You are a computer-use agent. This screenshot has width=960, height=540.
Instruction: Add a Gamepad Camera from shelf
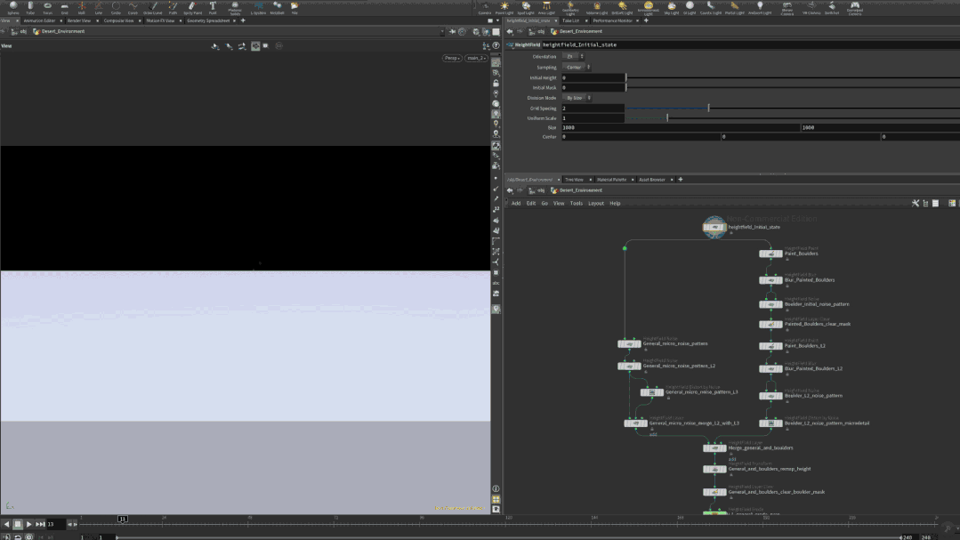[855, 7]
